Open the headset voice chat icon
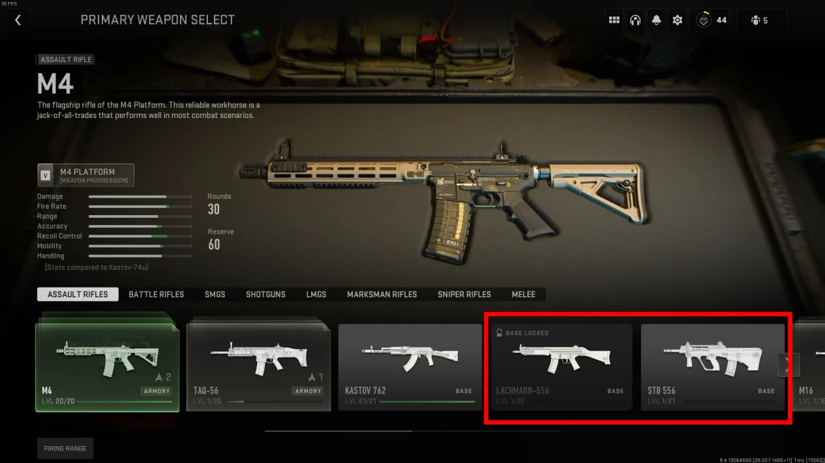This screenshot has height=463, width=825. point(635,20)
